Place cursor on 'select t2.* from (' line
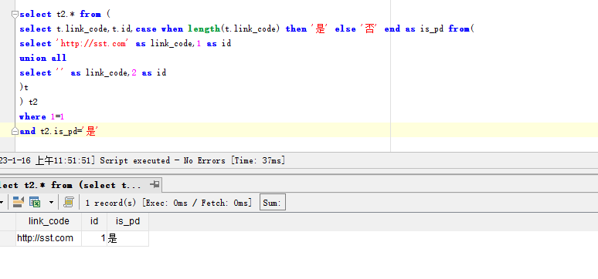Viewport: 598px width, 279px height. 65,15
